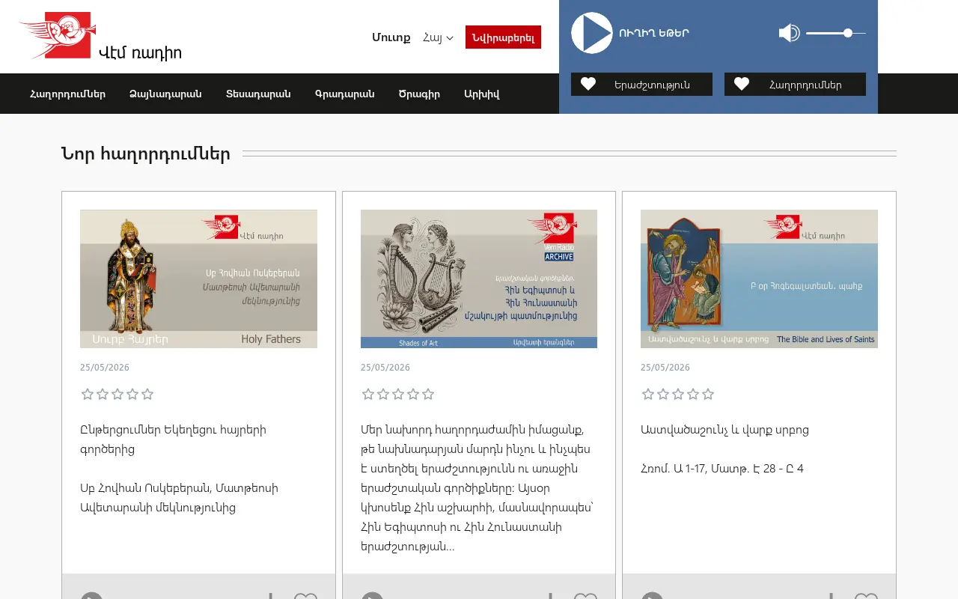Open the Bible and Lives of Saints thumbnail

tap(759, 279)
